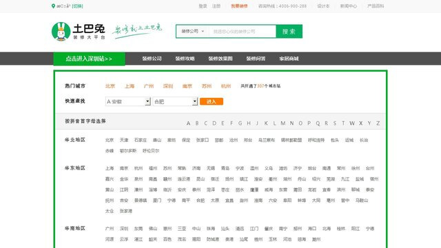Screen dimensions: 441x248
Task: Open 产品百科 in the top bar
Action: (376, 6)
